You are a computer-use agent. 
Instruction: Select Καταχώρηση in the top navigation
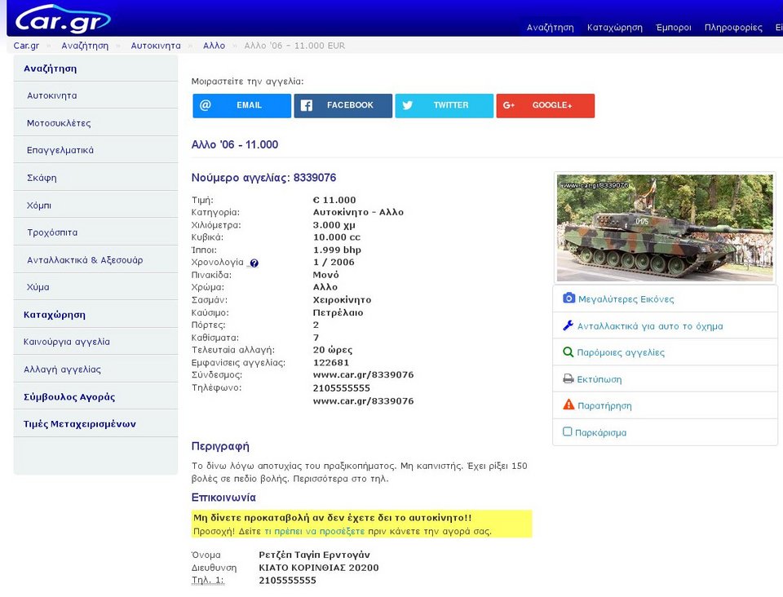(614, 27)
